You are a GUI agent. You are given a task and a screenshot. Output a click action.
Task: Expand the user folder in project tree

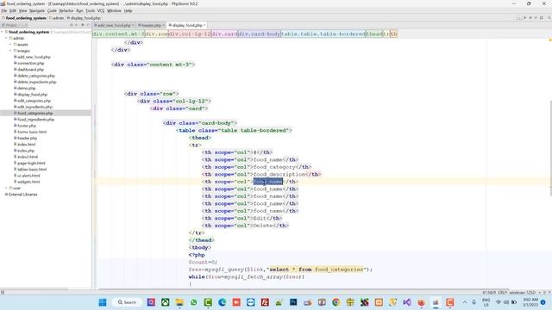(x=6, y=188)
